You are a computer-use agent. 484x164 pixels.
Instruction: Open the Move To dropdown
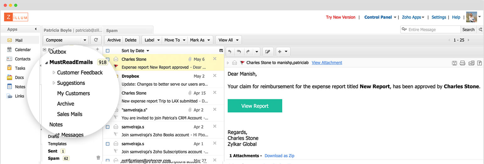pyautogui.click(x=174, y=40)
